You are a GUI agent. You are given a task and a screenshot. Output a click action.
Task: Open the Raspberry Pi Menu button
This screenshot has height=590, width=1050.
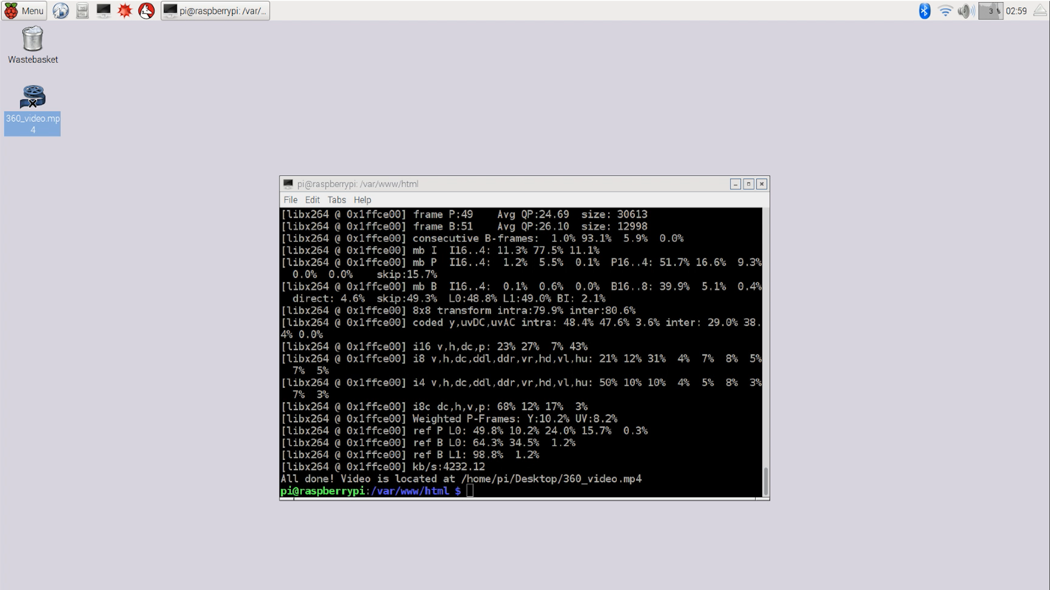pyautogui.click(x=24, y=10)
